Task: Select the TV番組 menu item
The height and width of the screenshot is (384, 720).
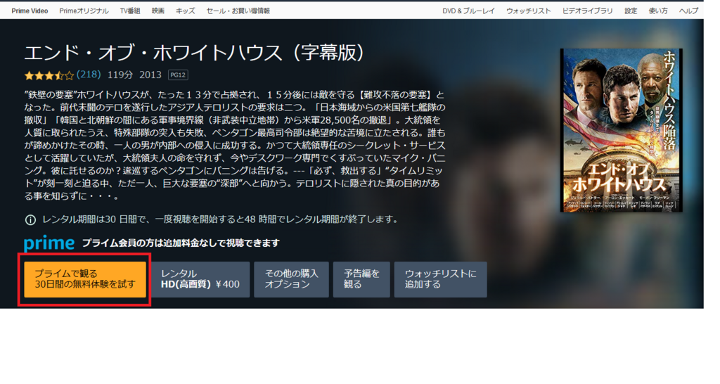Action: click(x=130, y=11)
